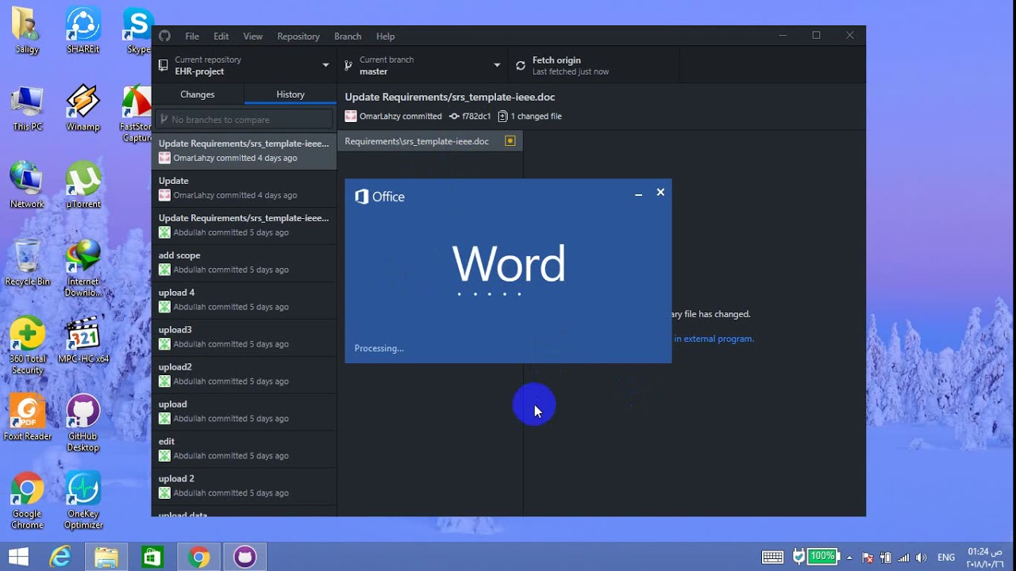Select the 'add scope' commit

tap(244, 263)
